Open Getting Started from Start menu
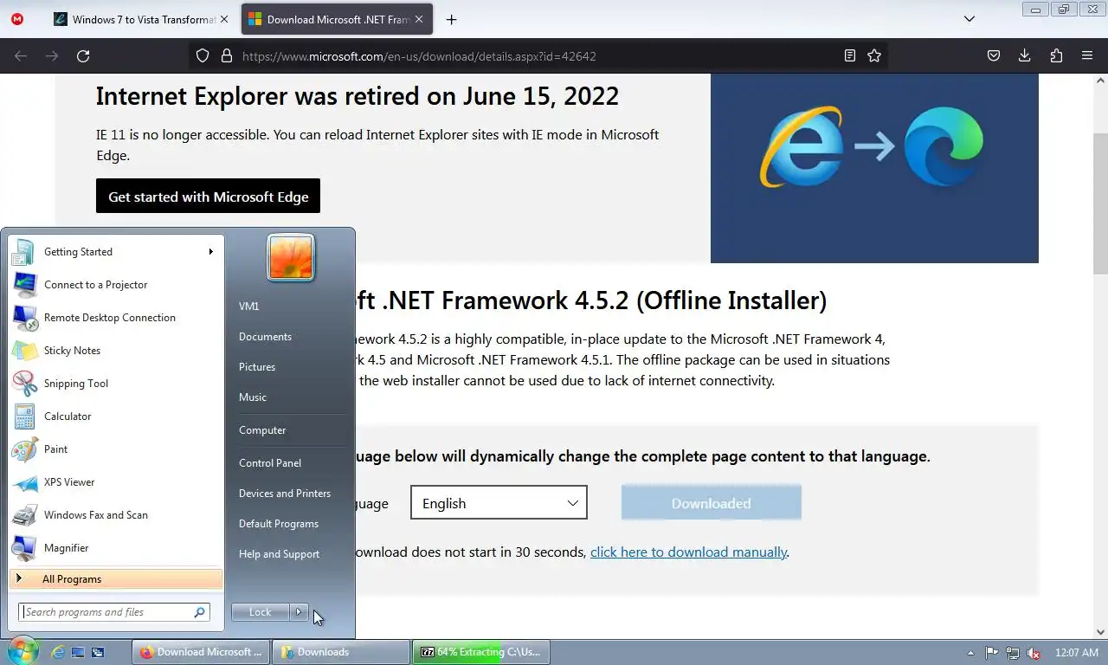The image size is (1108, 665). tap(115, 252)
